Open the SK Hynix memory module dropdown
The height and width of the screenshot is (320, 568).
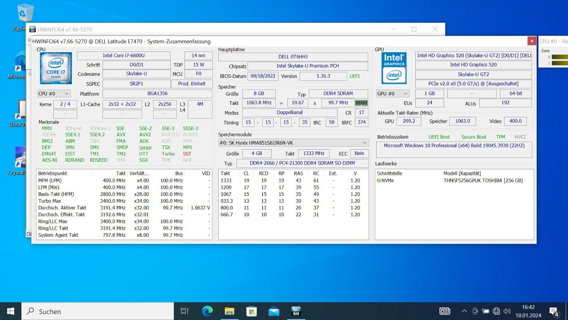293,143
